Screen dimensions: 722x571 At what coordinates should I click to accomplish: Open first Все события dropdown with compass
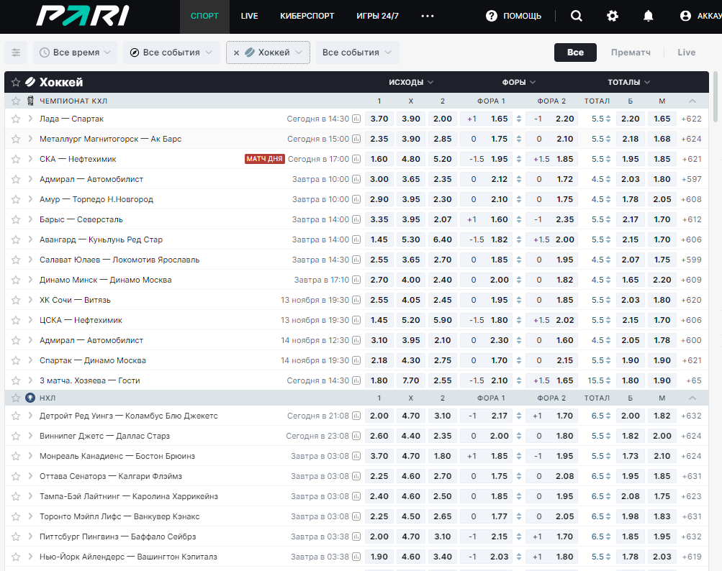coord(171,52)
